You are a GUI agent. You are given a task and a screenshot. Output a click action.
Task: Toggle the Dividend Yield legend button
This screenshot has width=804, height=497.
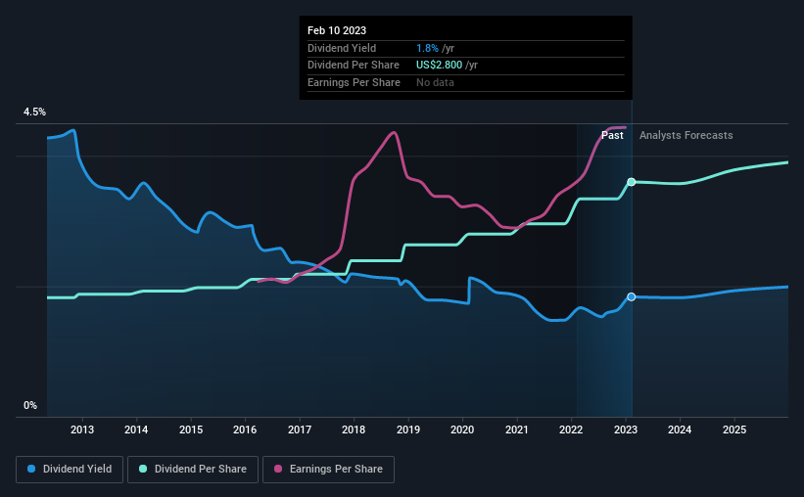click(x=70, y=470)
